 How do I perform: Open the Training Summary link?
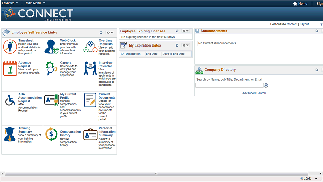(25, 130)
